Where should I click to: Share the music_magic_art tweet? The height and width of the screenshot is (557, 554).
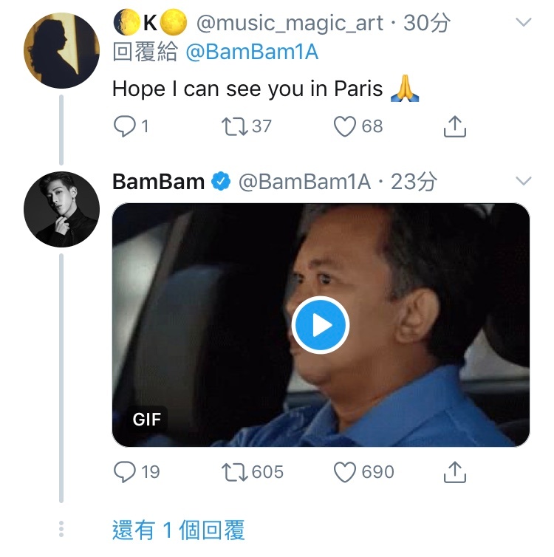[455, 127]
